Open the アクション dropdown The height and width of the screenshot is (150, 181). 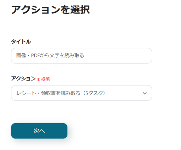coord(81,93)
